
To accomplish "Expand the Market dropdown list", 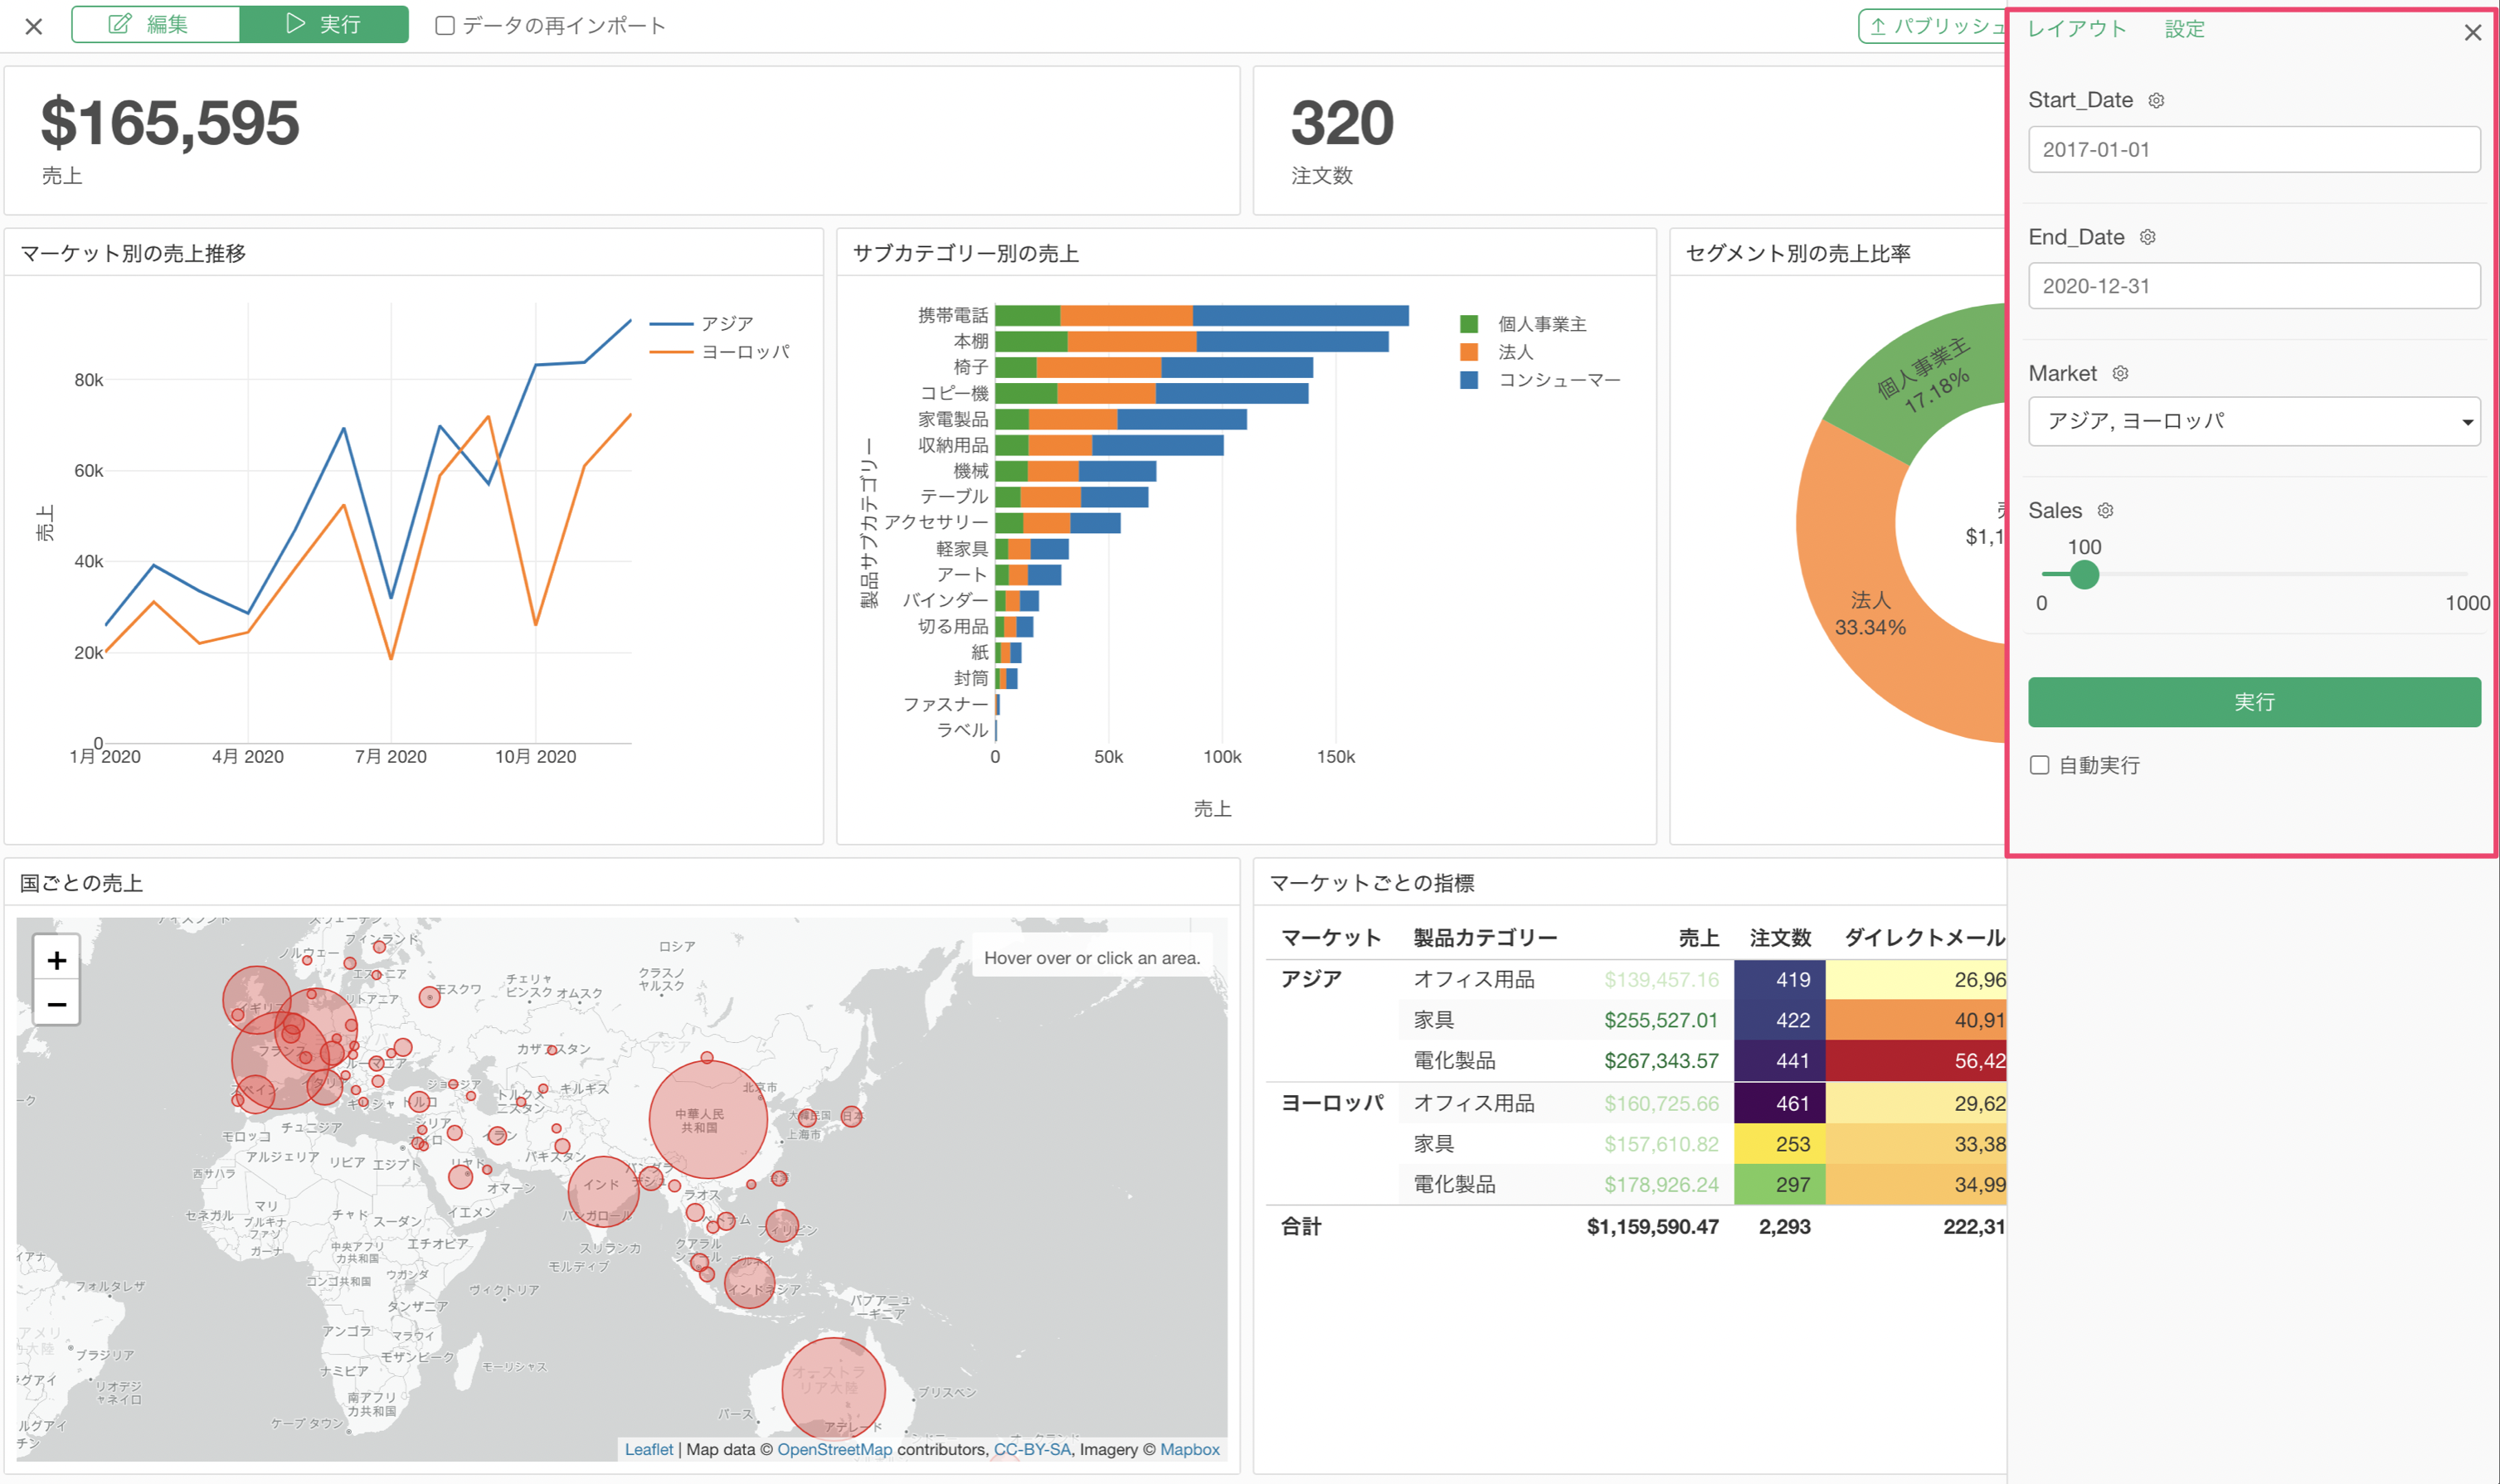I will pos(2253,421).
